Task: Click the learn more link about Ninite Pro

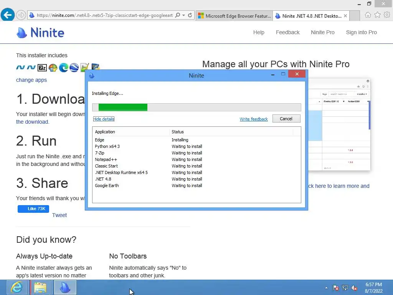Action: coord(339,186)
